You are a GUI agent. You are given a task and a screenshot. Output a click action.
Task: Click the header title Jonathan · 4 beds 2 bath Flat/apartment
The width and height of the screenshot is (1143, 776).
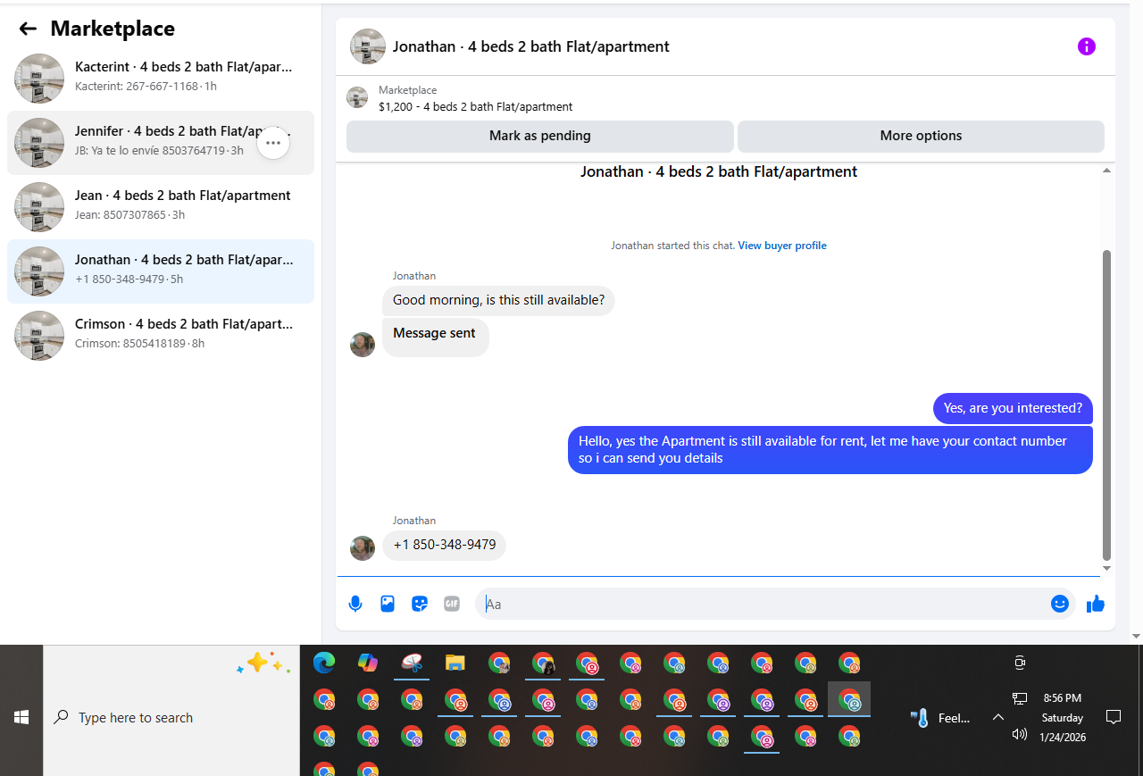pyautogui.click(x=531, y=46)
